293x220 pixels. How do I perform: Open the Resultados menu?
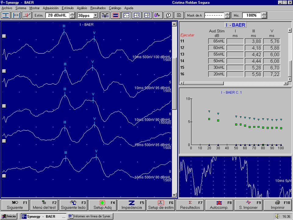pyautogui.click(x=98, y=8)
